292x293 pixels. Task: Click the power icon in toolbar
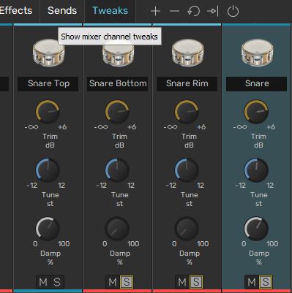tap(233, 11)
